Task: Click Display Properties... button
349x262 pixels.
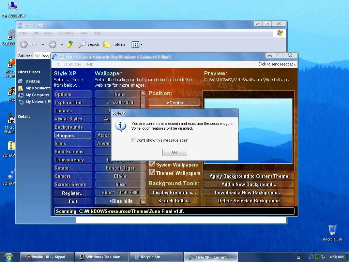Action: tap(174, 192)
